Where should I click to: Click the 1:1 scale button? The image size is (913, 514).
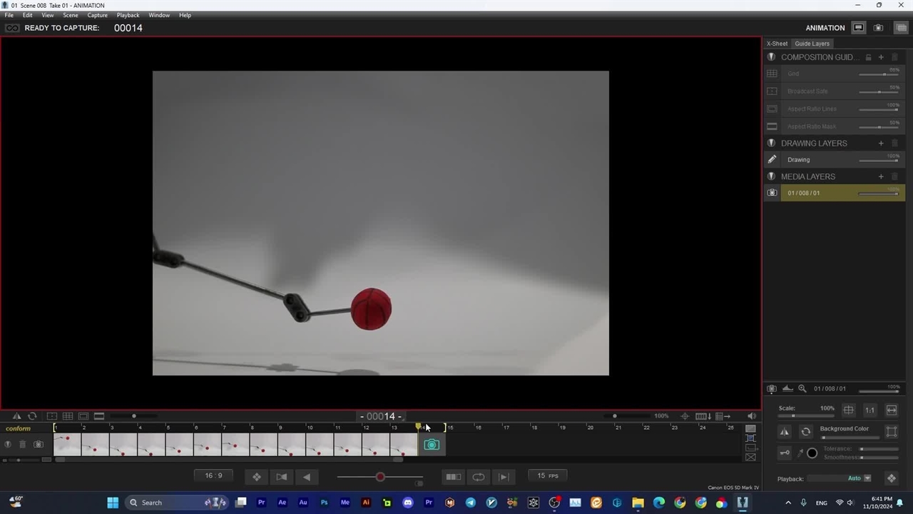click(869, 410)
